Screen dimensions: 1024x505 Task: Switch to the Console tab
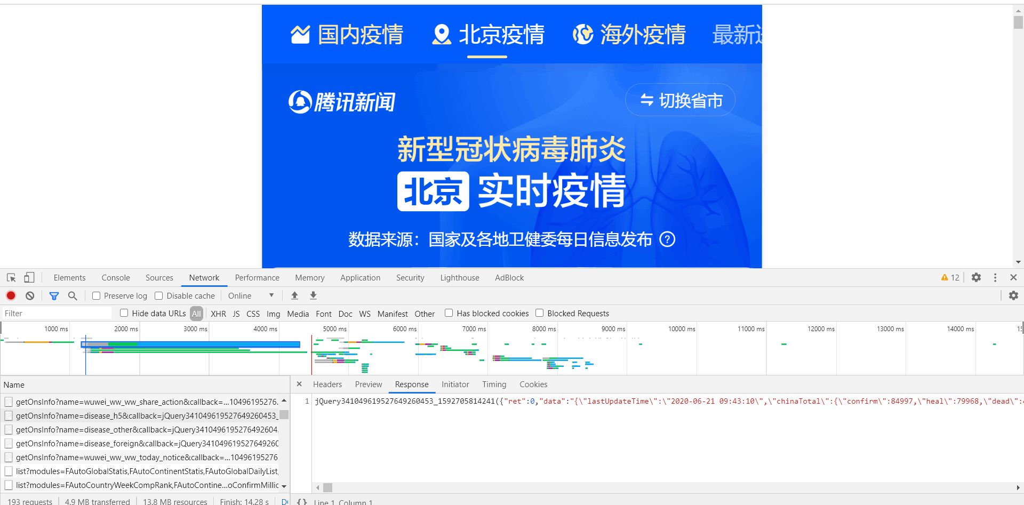point(116,278)
